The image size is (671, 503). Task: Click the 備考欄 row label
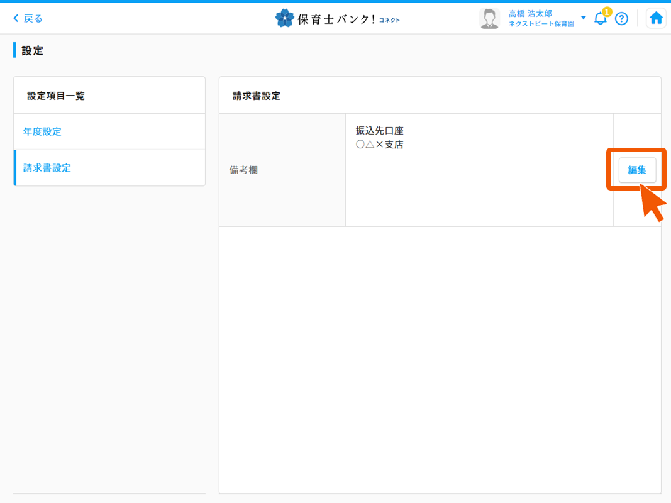243,169
